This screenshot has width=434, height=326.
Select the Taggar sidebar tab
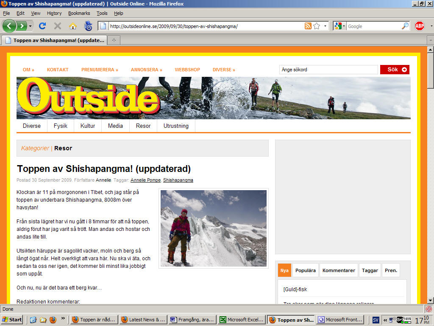pos(370,270)
